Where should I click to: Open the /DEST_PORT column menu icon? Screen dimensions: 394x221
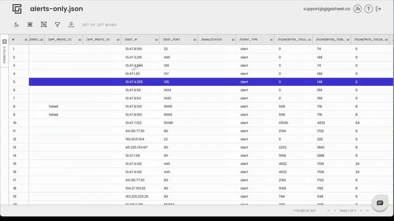pos(195,39)
